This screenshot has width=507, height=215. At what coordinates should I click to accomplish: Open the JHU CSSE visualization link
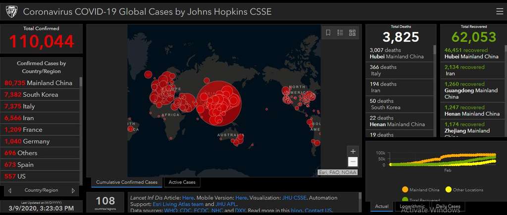click(294, 198)
